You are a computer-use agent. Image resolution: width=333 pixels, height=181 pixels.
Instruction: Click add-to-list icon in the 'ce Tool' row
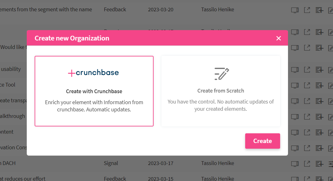tap(319, 85)
